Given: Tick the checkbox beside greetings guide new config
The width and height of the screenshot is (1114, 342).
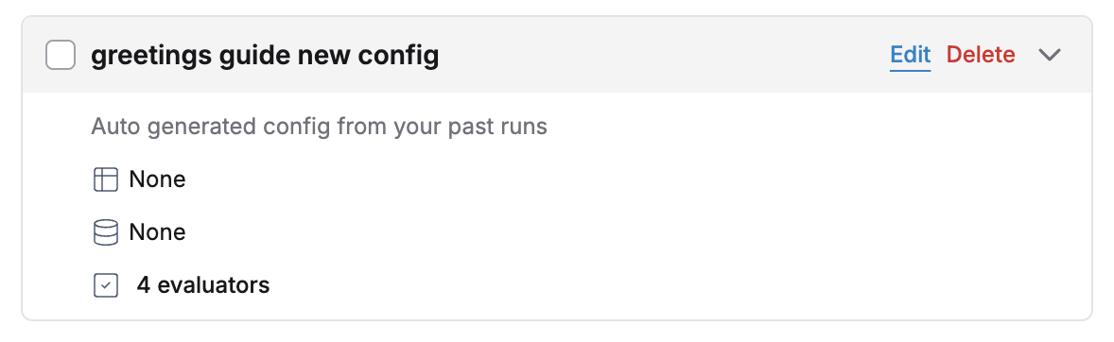Looking at the screenshot, I should click(61, 55).
